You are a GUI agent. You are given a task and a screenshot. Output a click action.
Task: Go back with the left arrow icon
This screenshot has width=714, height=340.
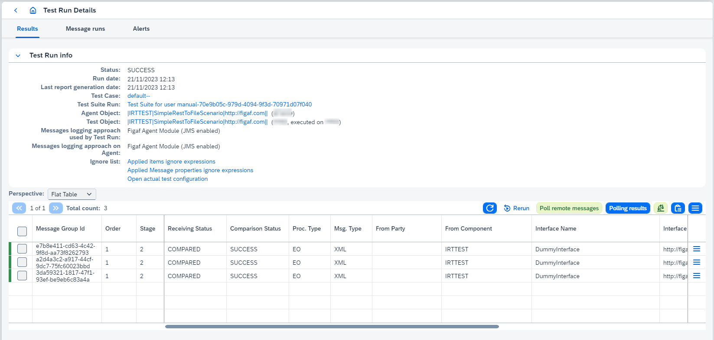point(16,10)
